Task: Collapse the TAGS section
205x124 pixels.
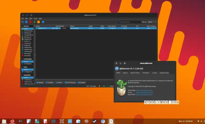Action: point(22,67)
